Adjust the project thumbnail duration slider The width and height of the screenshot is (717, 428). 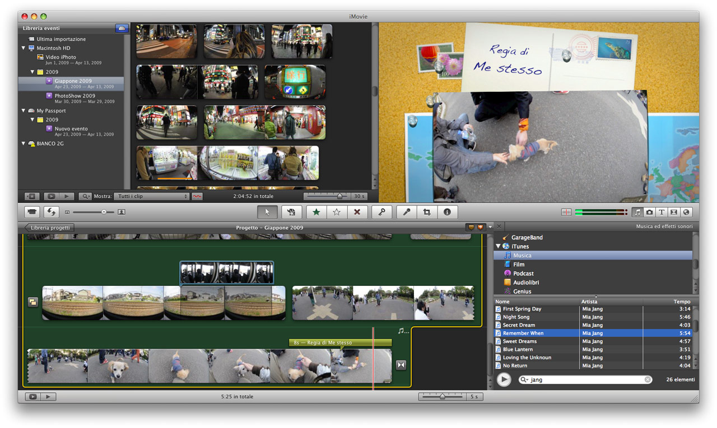tap(443, 397)
